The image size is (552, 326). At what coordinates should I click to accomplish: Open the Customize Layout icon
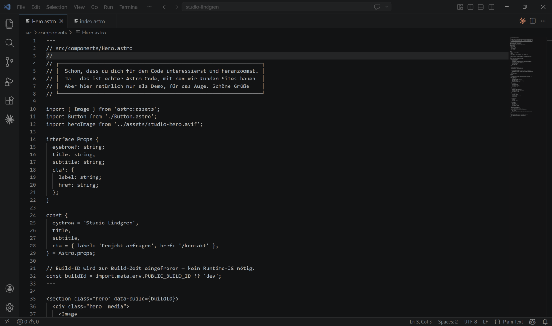pos(460,7)
